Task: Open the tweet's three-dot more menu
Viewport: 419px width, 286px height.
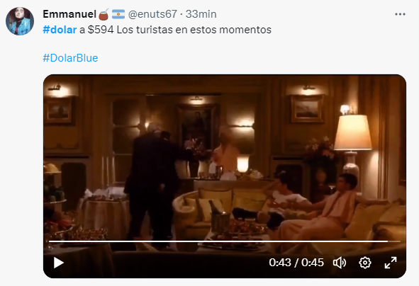Action: click(400, 14)
